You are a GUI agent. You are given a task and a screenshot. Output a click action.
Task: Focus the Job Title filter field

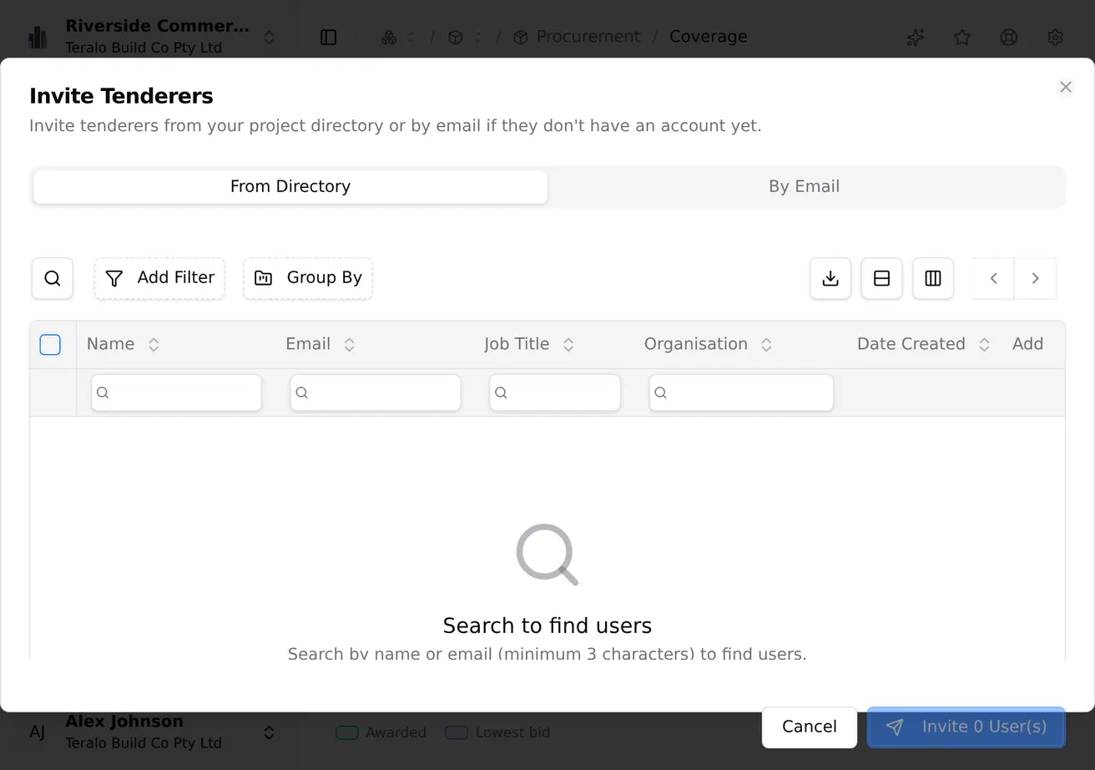[555, 393]
